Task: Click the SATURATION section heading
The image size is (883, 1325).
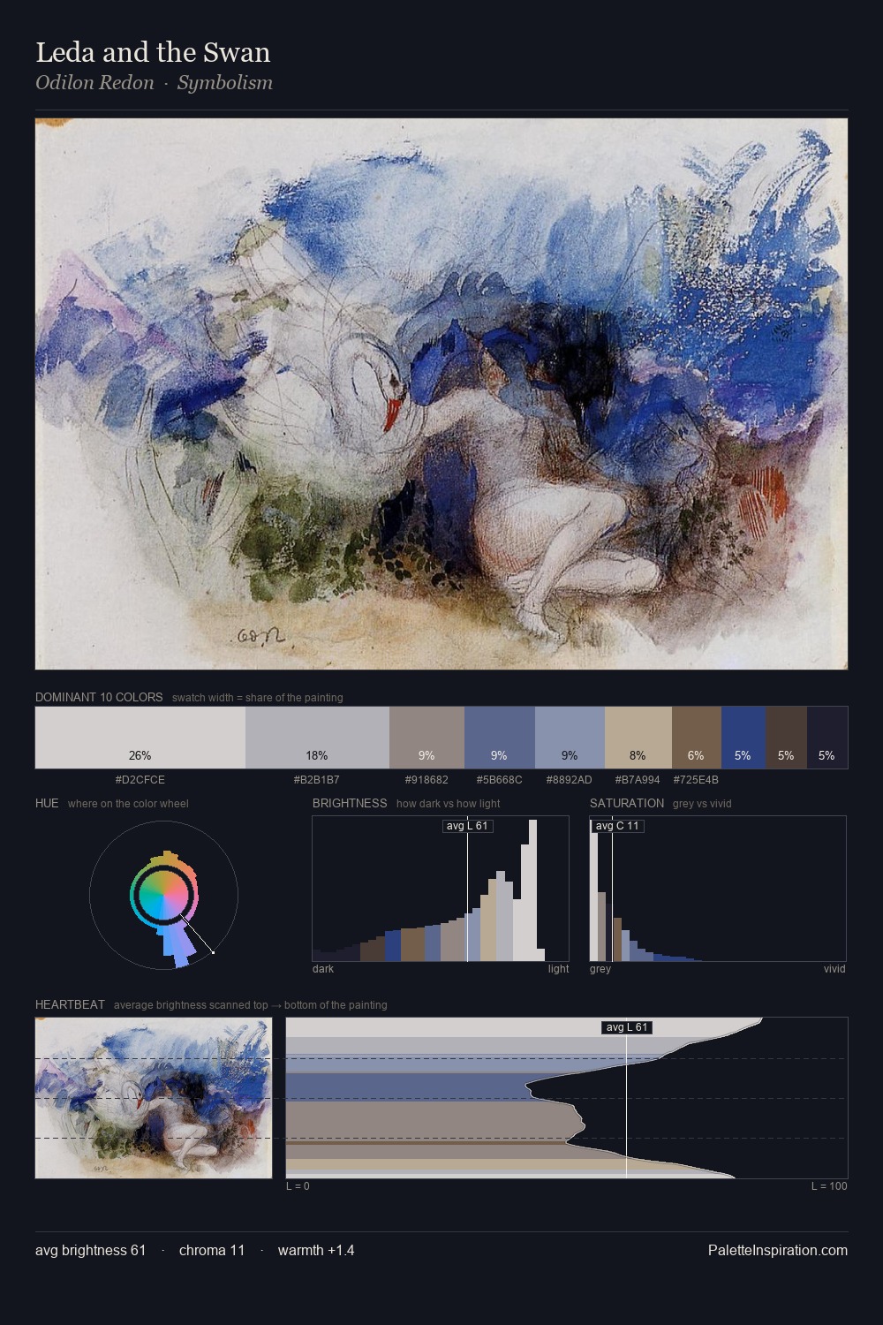Action: 627,803
